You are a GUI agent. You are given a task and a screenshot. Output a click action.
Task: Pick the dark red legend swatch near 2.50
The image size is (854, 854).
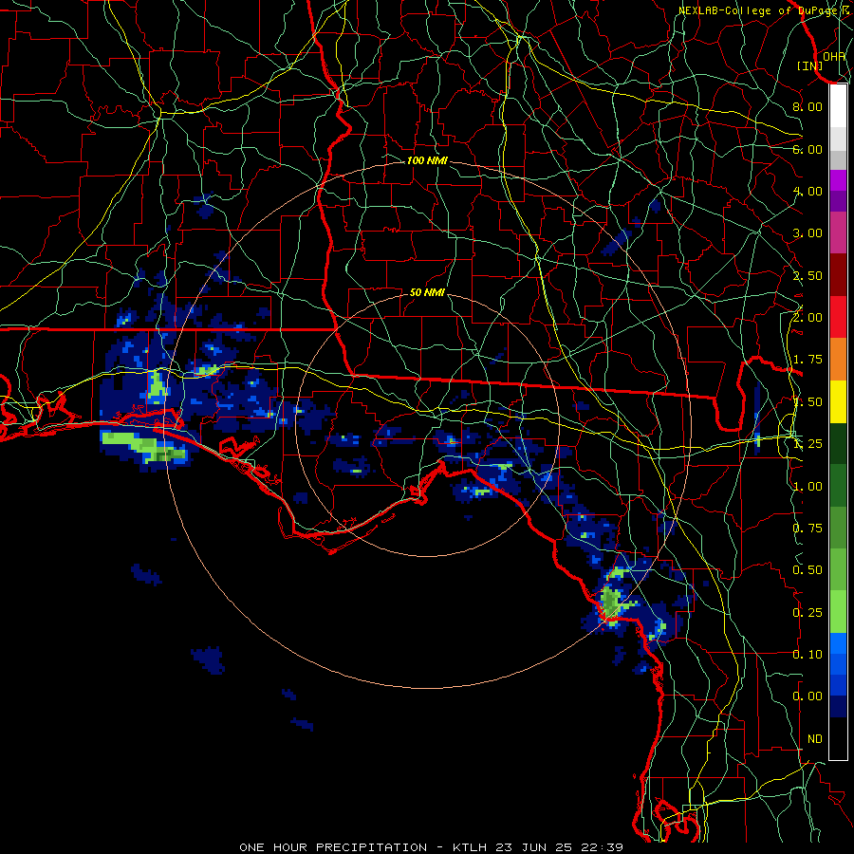pos(838,275)
